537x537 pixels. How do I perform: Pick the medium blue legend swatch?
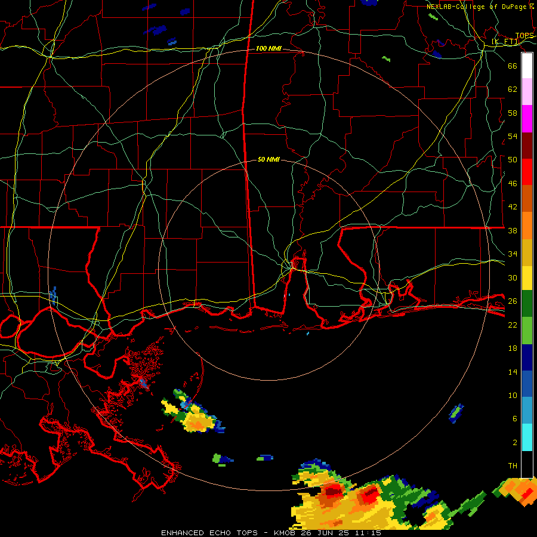[x=527, y=384]
